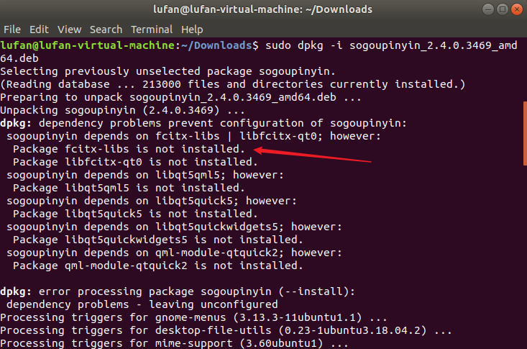Click 'sogoupinyin depends on libqt5qml5; however:'
Viewport: 527px width, 349px height.
[145, 175]
